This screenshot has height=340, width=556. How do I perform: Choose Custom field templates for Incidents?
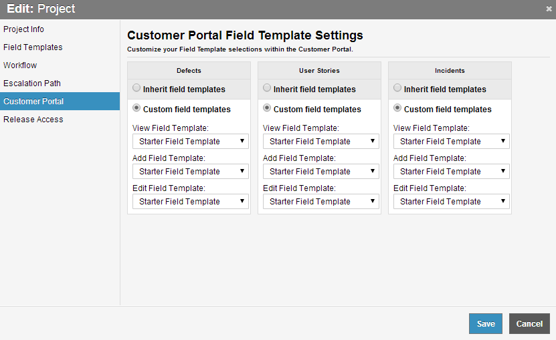pyautogui.click(x=397, y=108)
